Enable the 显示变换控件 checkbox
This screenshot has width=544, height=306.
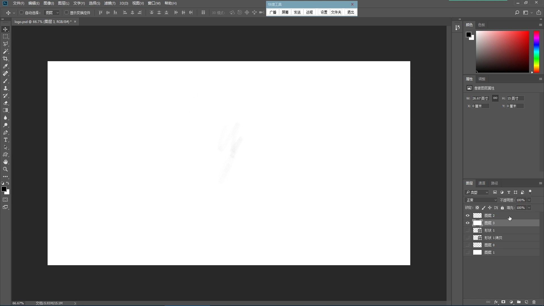[x=66, y=12]
